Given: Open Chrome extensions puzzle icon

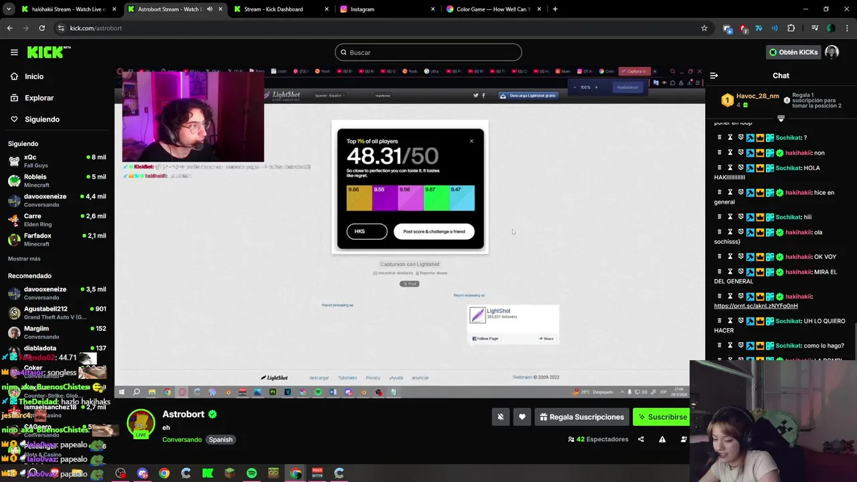Looking at the screenshot, I should tap(791, 28).
